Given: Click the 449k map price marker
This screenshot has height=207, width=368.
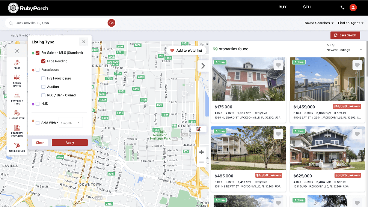Looking at the screenshot, I should [136, 89].
